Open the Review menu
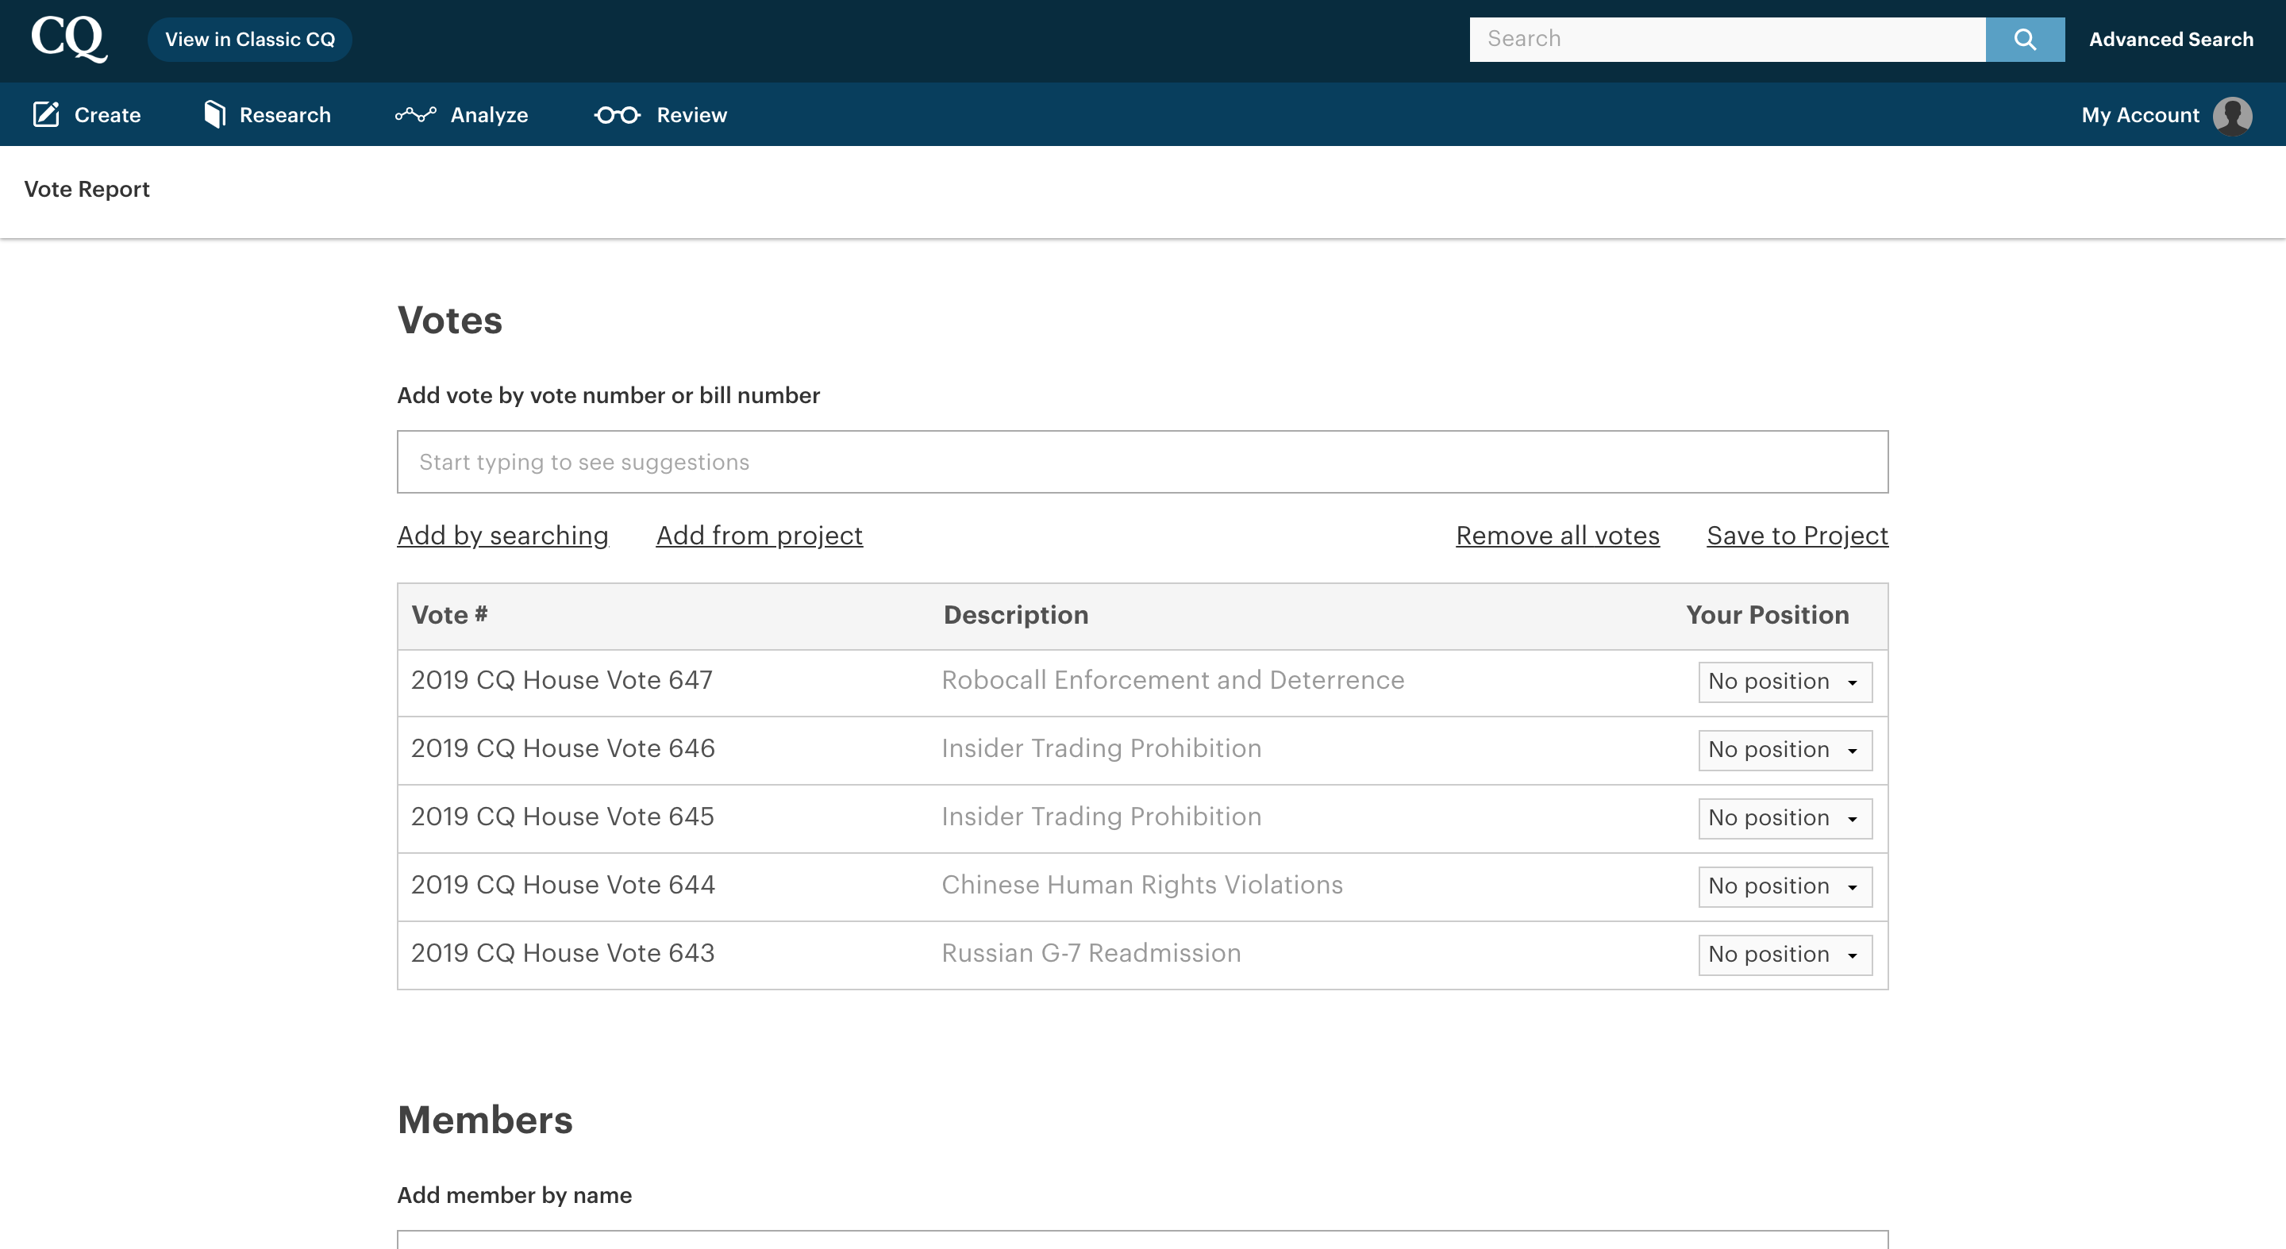Image resolution: width=2286 pixels, height=1249 pixels. click(x=661, y=114)
